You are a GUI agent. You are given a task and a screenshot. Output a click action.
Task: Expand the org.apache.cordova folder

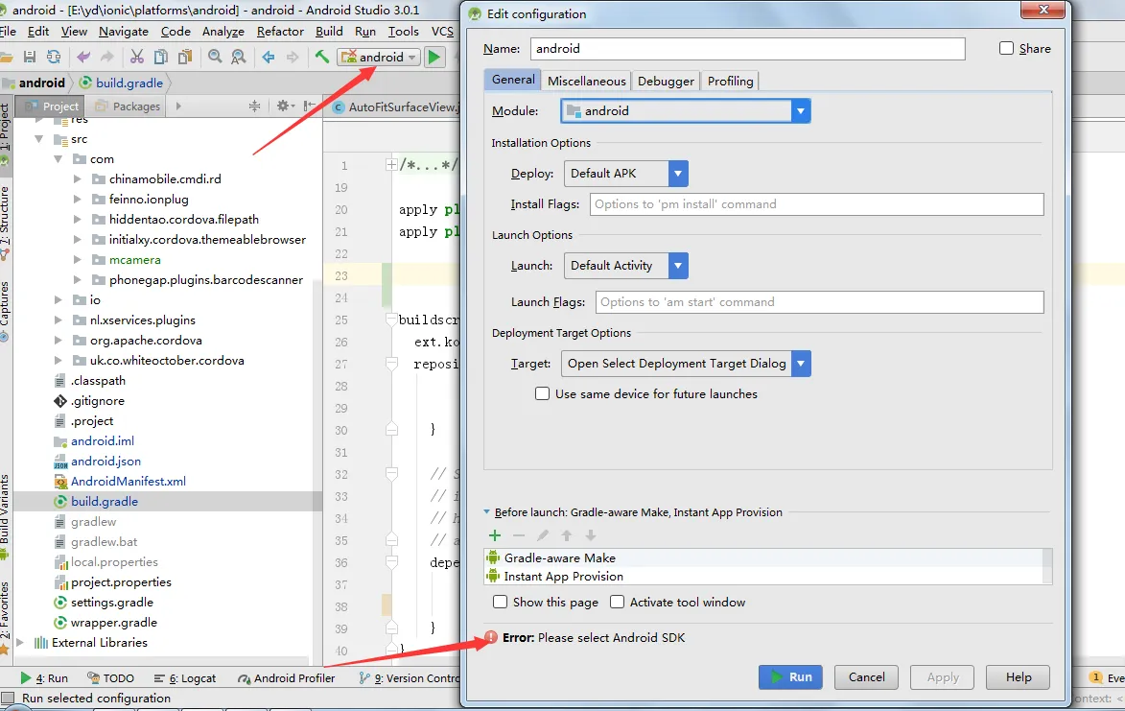[59, 340]
